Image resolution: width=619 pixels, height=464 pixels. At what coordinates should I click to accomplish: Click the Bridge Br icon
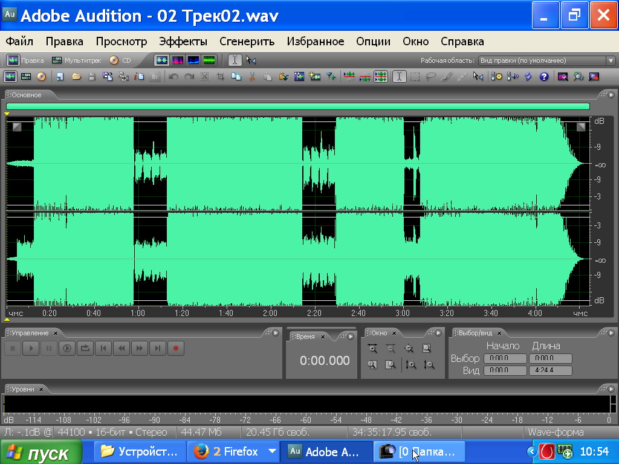tap(155, 77)
